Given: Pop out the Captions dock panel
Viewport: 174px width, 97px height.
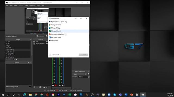Looking at the screenshot, I should tap(28, 63).
